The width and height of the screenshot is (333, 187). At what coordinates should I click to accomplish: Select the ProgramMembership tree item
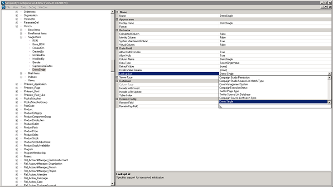click(34, 153)
